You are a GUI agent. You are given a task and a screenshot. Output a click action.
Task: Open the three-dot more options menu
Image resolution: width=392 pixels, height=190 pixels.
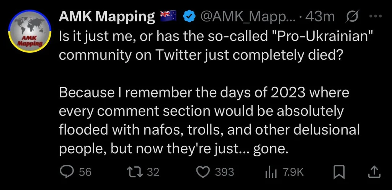pos(375,16)
